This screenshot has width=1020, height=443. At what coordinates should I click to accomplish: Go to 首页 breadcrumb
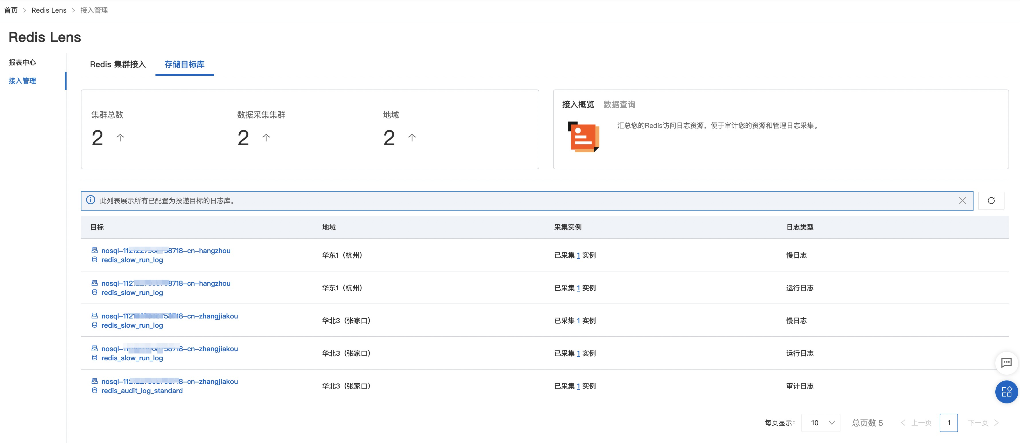[11, 10]
